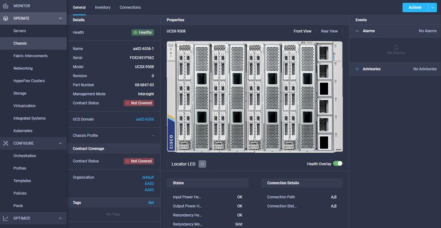441x228 pixels.
Task: Open the Actions dropdown arrow
Action: pos(432,8)
